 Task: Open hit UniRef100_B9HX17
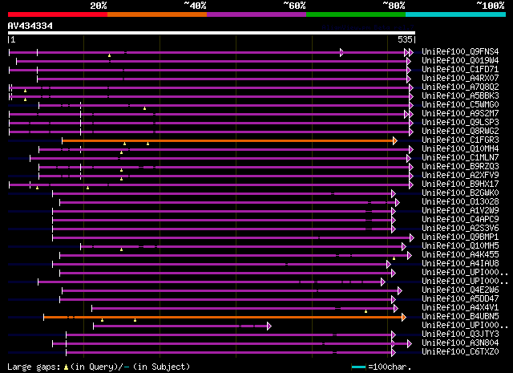tap(460, 184)
